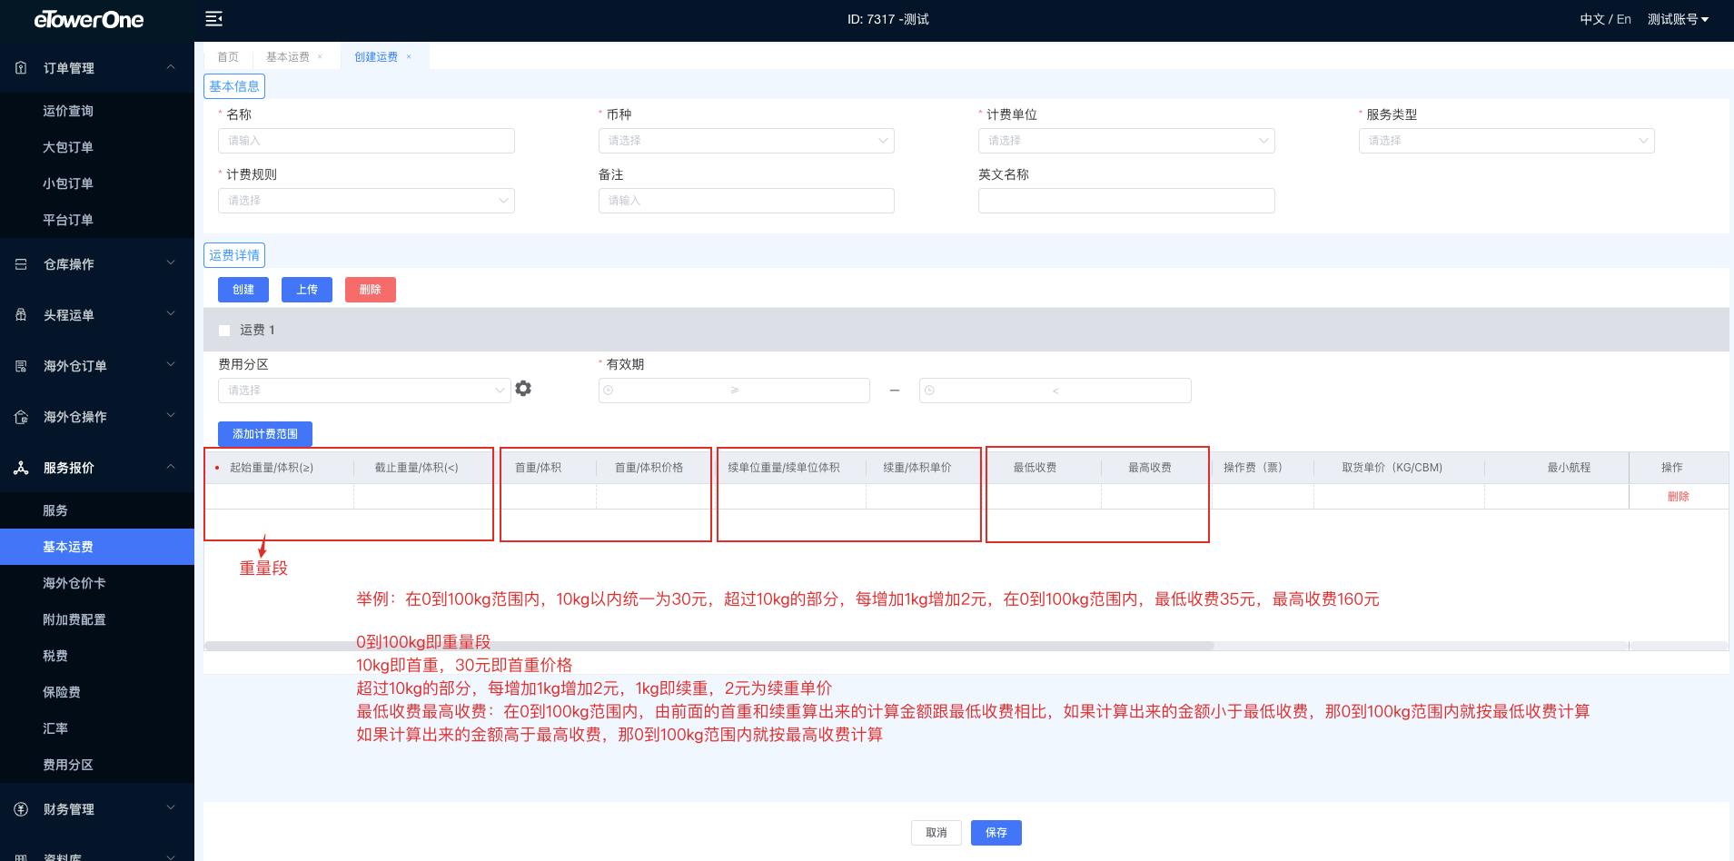Click the 仓库操作 sidebar icon

click(x=21, y=264)
